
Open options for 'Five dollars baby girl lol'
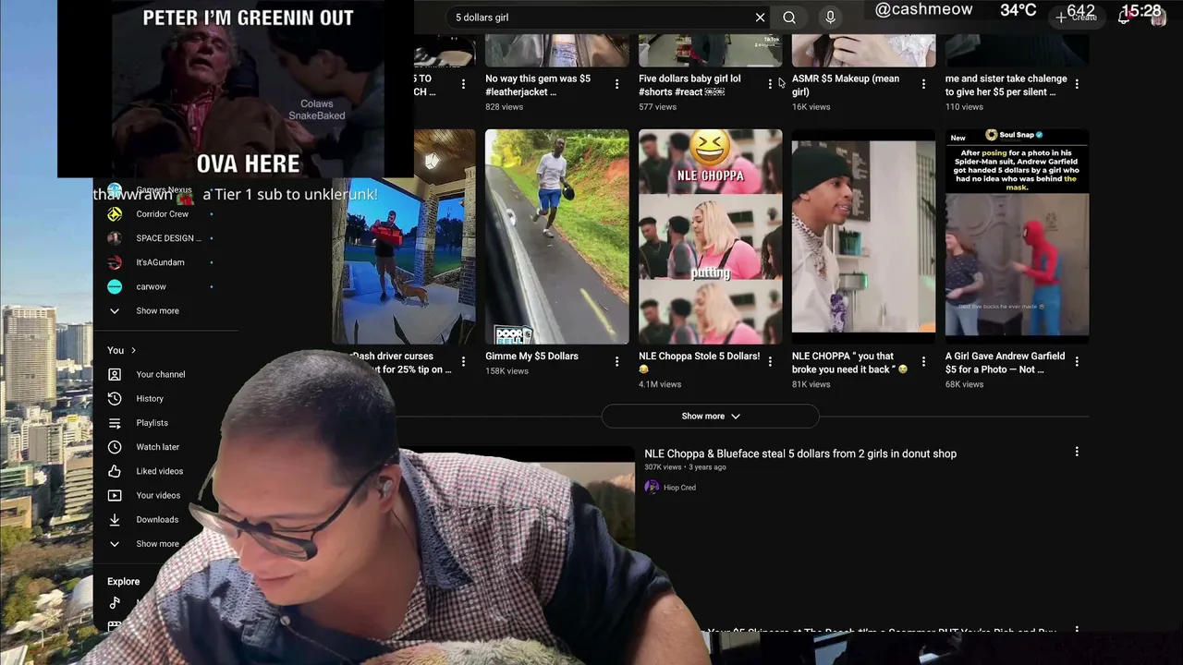pos(770,84)
